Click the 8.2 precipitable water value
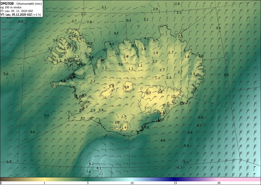Viewport: 261px width, 185px height. pos(91,164)
